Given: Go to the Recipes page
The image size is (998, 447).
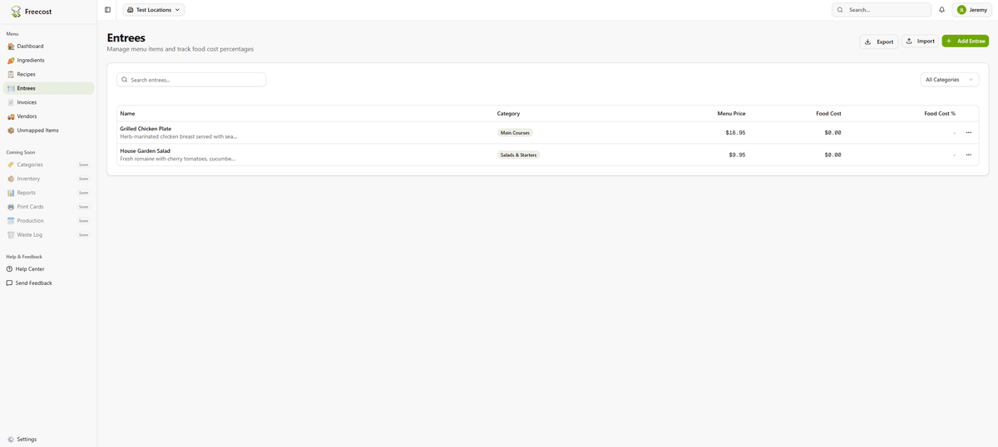Looking at the screenshot, I should click(x=26, y=74).
